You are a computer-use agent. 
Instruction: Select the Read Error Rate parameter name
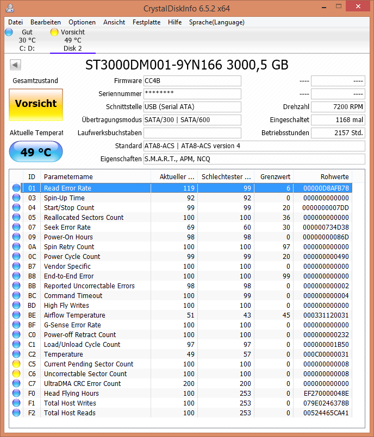(x=67, y=188)
